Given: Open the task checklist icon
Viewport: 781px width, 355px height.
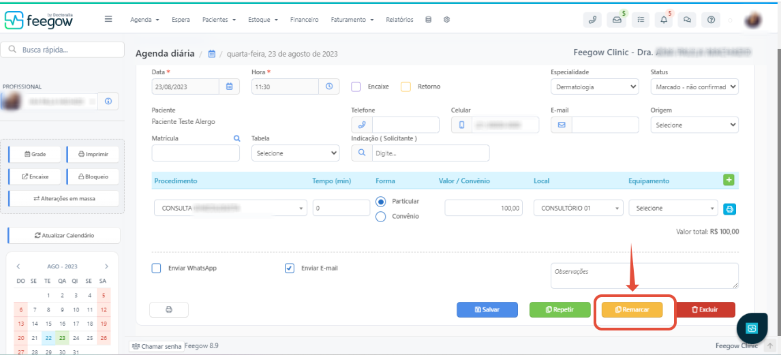Looking at the screenshot, I should (641, 20).
